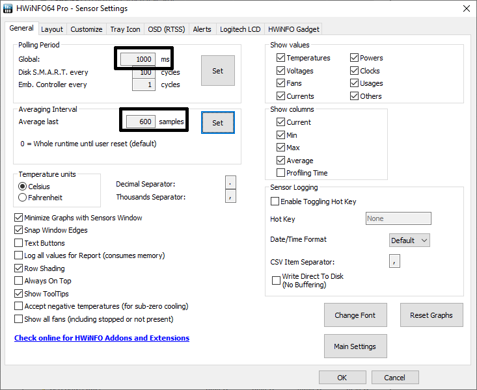This screenshot has height=390, width=477.
Task: Click the CSV Item Separator field
Action: point(394,261)
